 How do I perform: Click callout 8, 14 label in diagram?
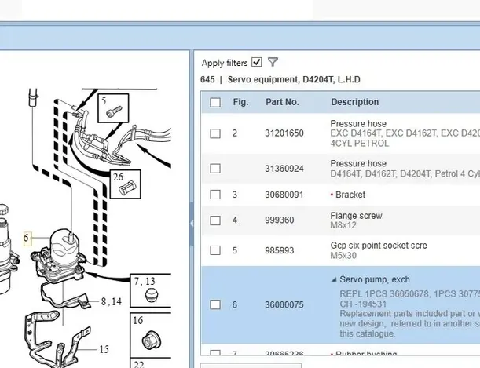[x=111, y=301]
